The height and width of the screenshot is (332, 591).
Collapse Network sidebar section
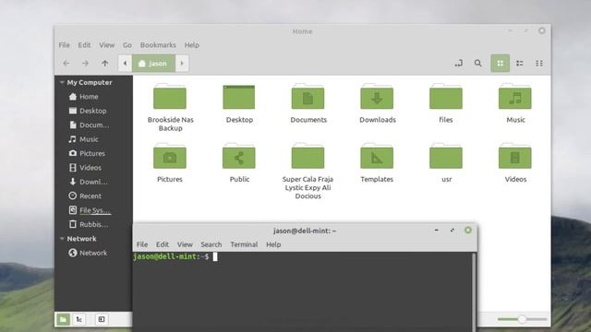(x=62, y=239)
